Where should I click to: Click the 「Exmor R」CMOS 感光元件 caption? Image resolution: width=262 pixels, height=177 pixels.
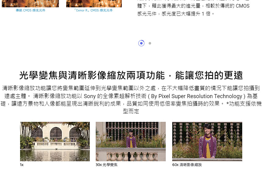pos(94,10)
